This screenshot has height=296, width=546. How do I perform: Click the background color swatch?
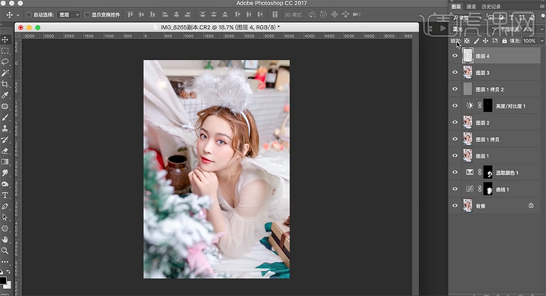click(x=8, y=285)
